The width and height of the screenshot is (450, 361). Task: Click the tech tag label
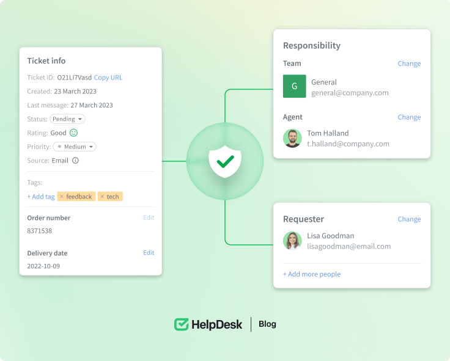112,197
